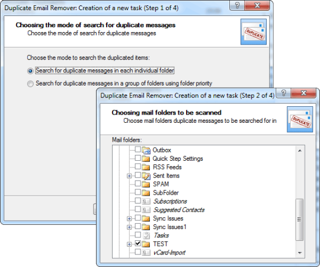Check the Subscriptions checkbox
Viewport: 320px width, 267px height.
coord(137,201)
